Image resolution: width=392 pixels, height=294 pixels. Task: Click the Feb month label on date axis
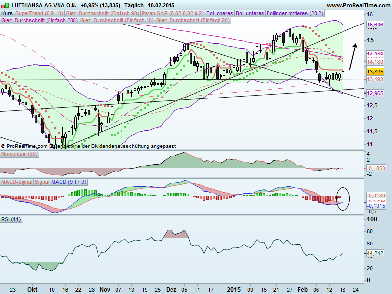pos(303,290)
